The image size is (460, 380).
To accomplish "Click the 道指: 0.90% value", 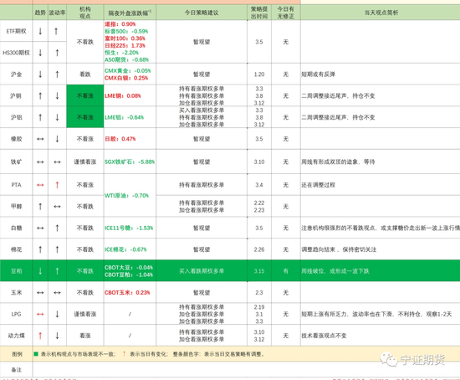I will [120, 24].
